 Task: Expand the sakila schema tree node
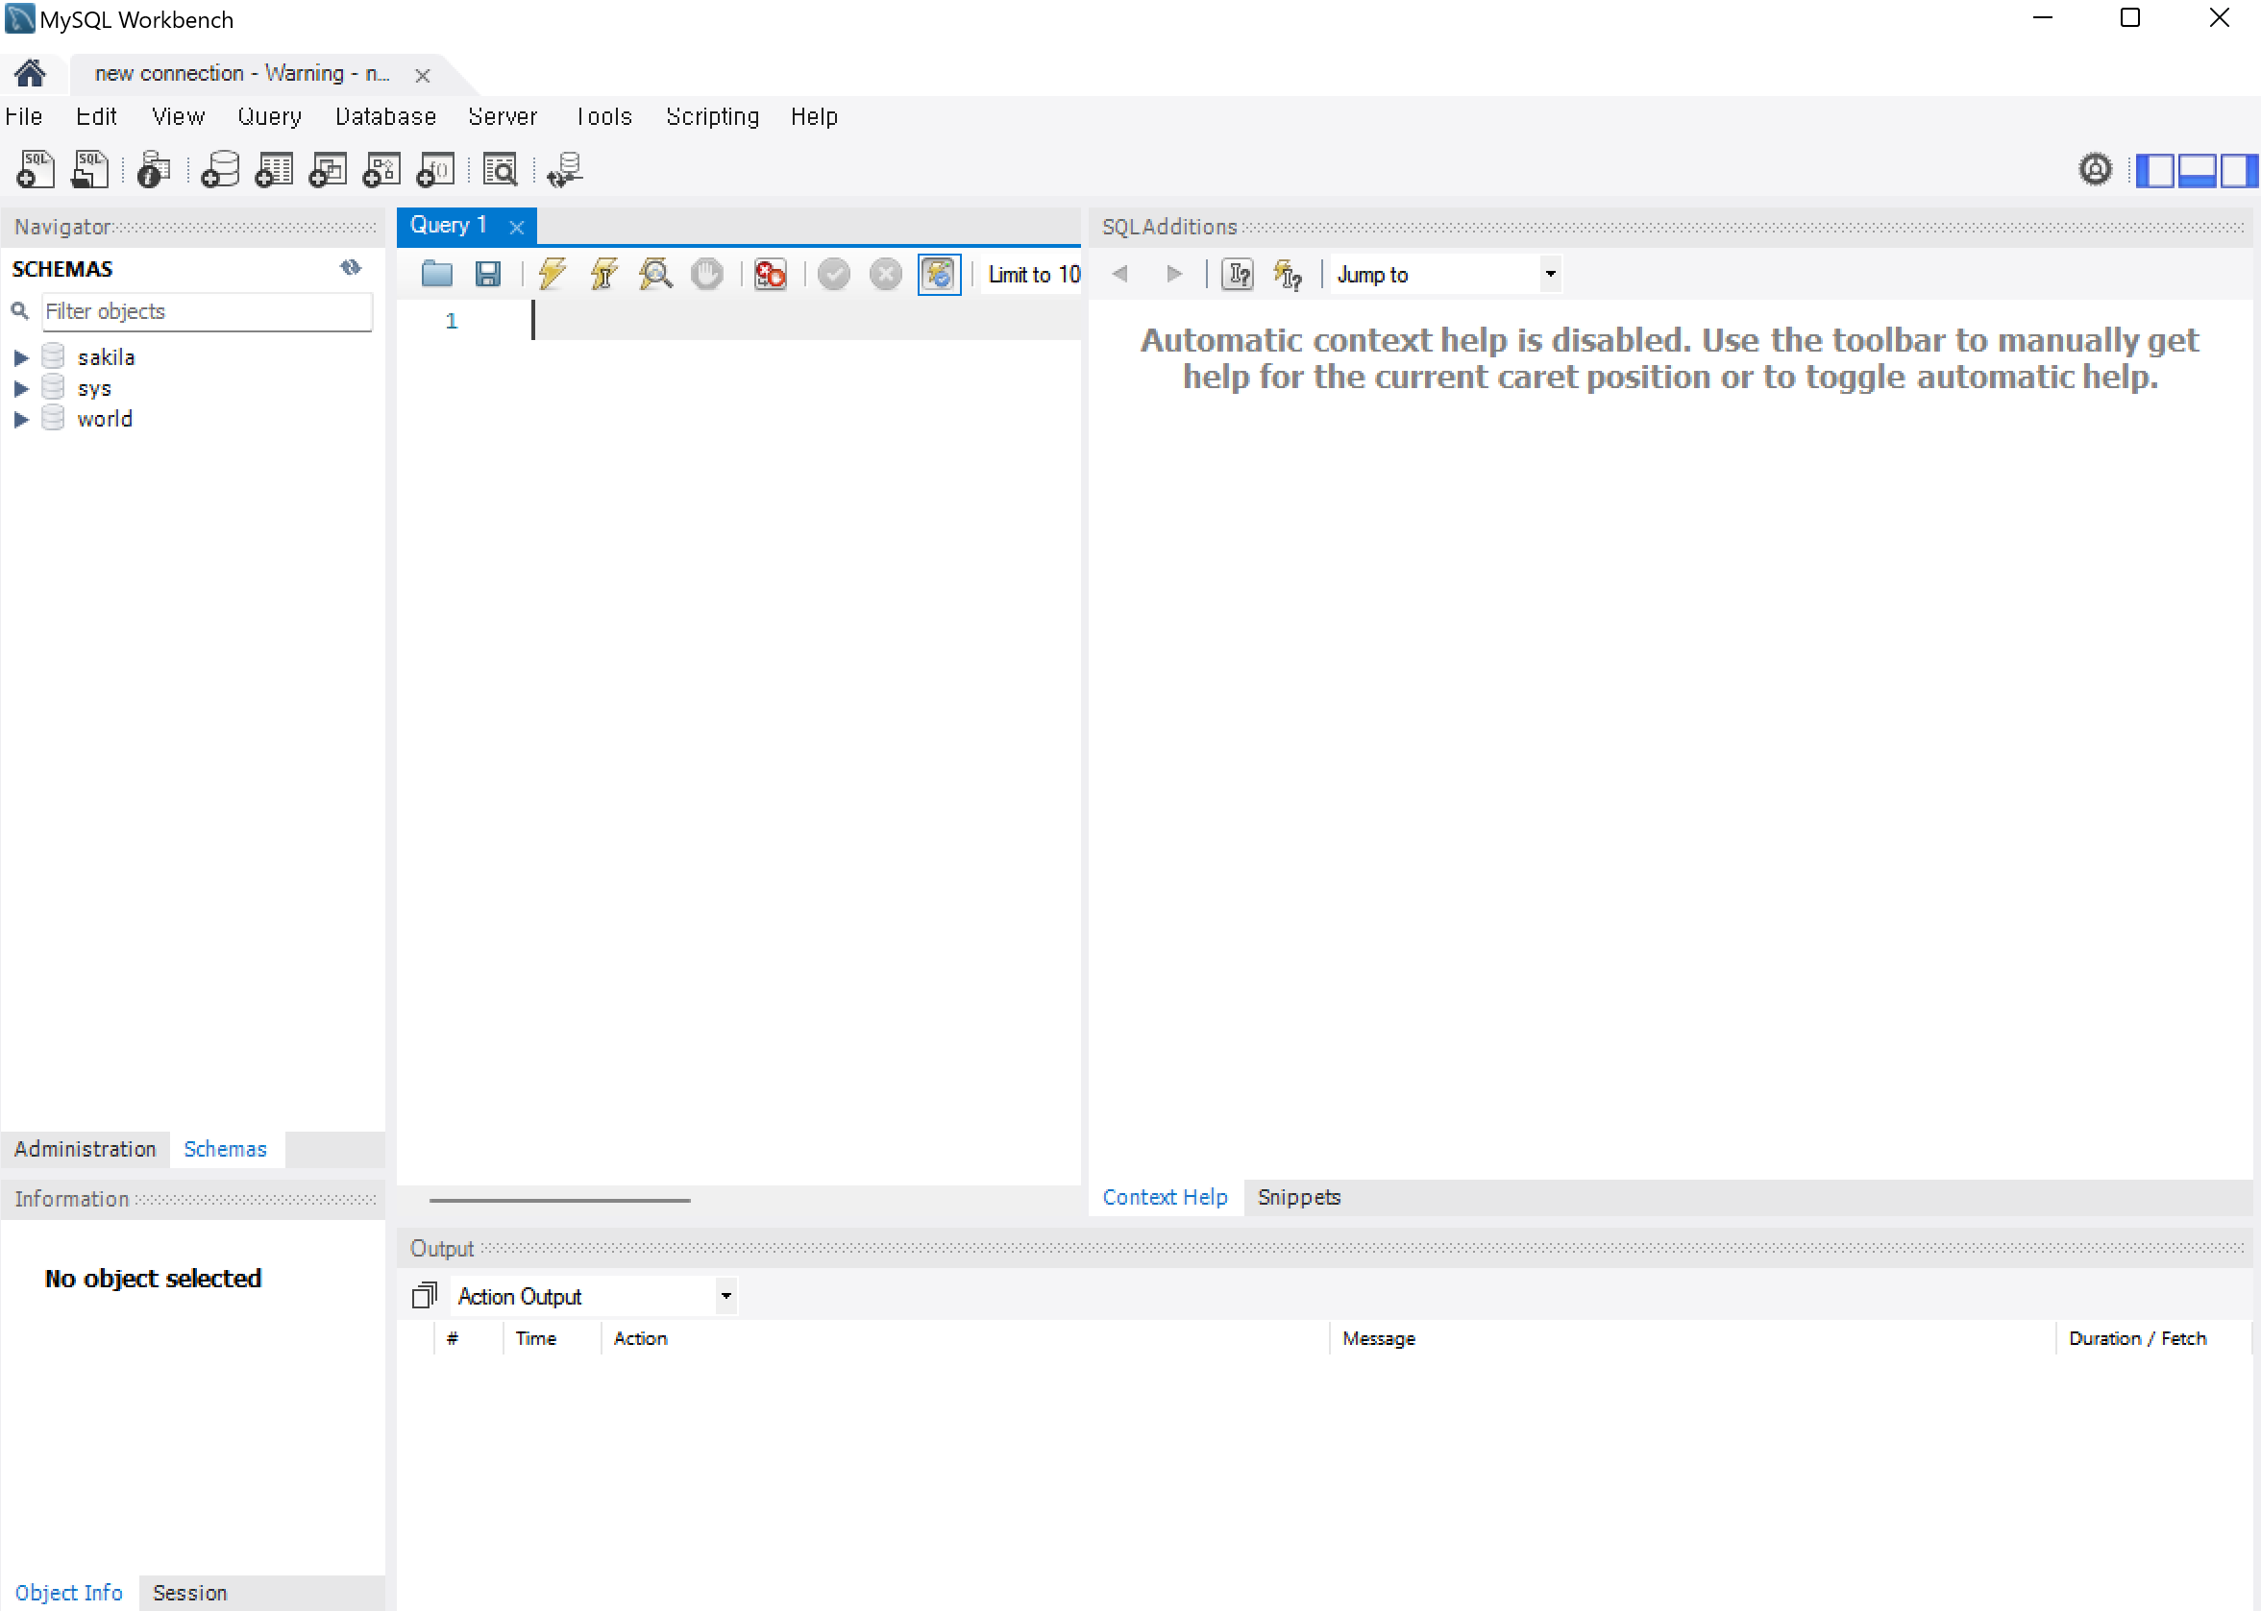point(21,357)
